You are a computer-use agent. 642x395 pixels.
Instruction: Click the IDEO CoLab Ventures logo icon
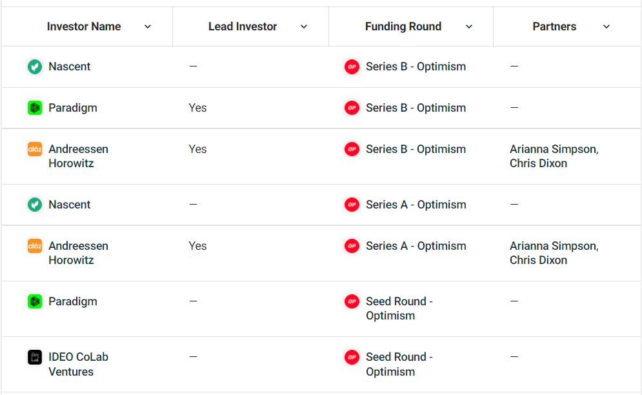(35, 357)
